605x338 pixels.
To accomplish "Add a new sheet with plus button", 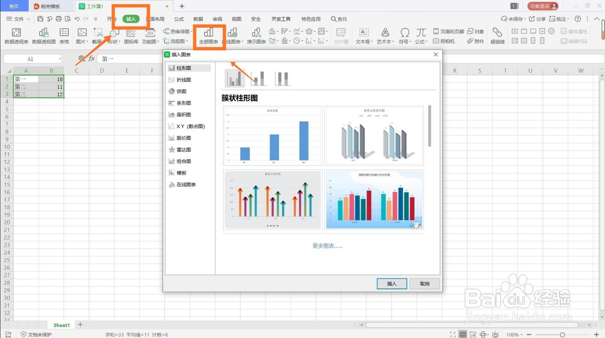I will point(80,325).
